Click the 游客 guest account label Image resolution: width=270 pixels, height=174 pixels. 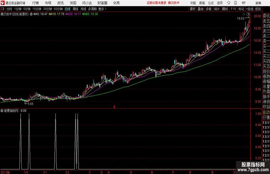coord(258,3)
